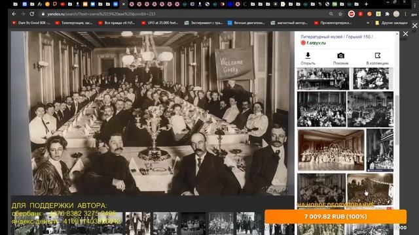This screenshot has height=235, width=419.
Task: Close the active tab with its X
Action: (x=124, y=5)
